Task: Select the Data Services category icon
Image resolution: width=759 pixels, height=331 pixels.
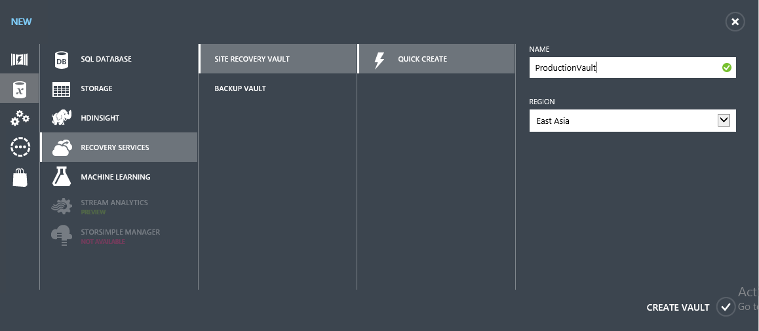Action: [20, 88]
